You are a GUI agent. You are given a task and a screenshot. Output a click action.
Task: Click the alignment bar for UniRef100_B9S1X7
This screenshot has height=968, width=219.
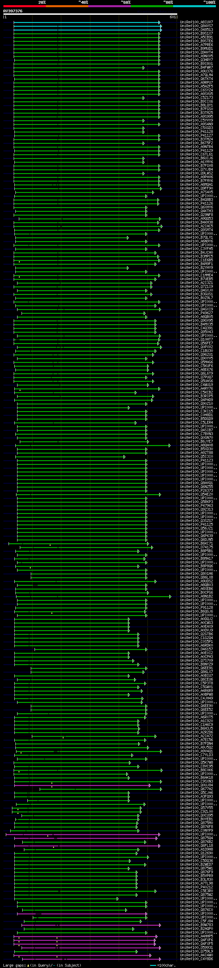point(87,34)
